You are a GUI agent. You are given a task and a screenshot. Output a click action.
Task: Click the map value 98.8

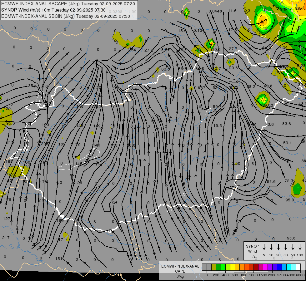(291, 238)
